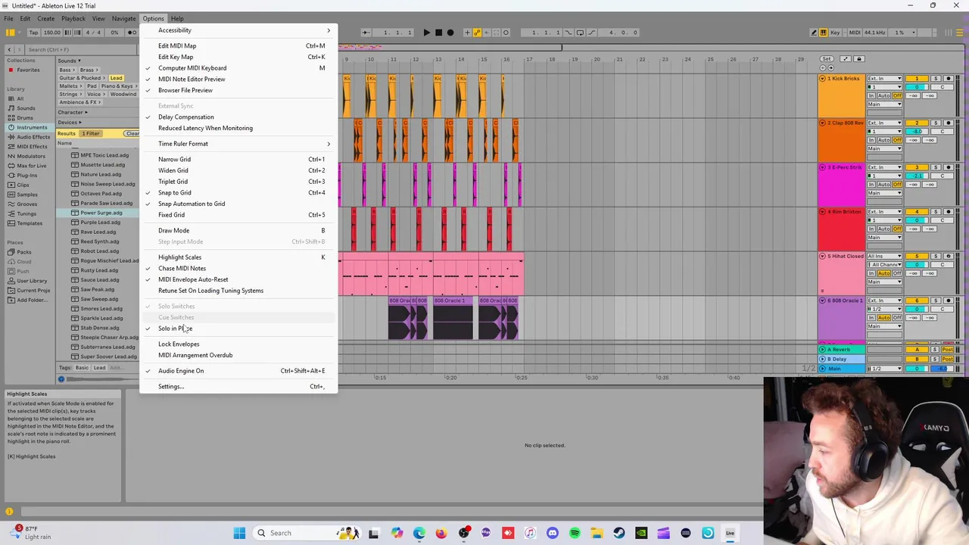Viewport: 969px width, 545px height.
Task: Open the File menu
Action: [8, 18]
